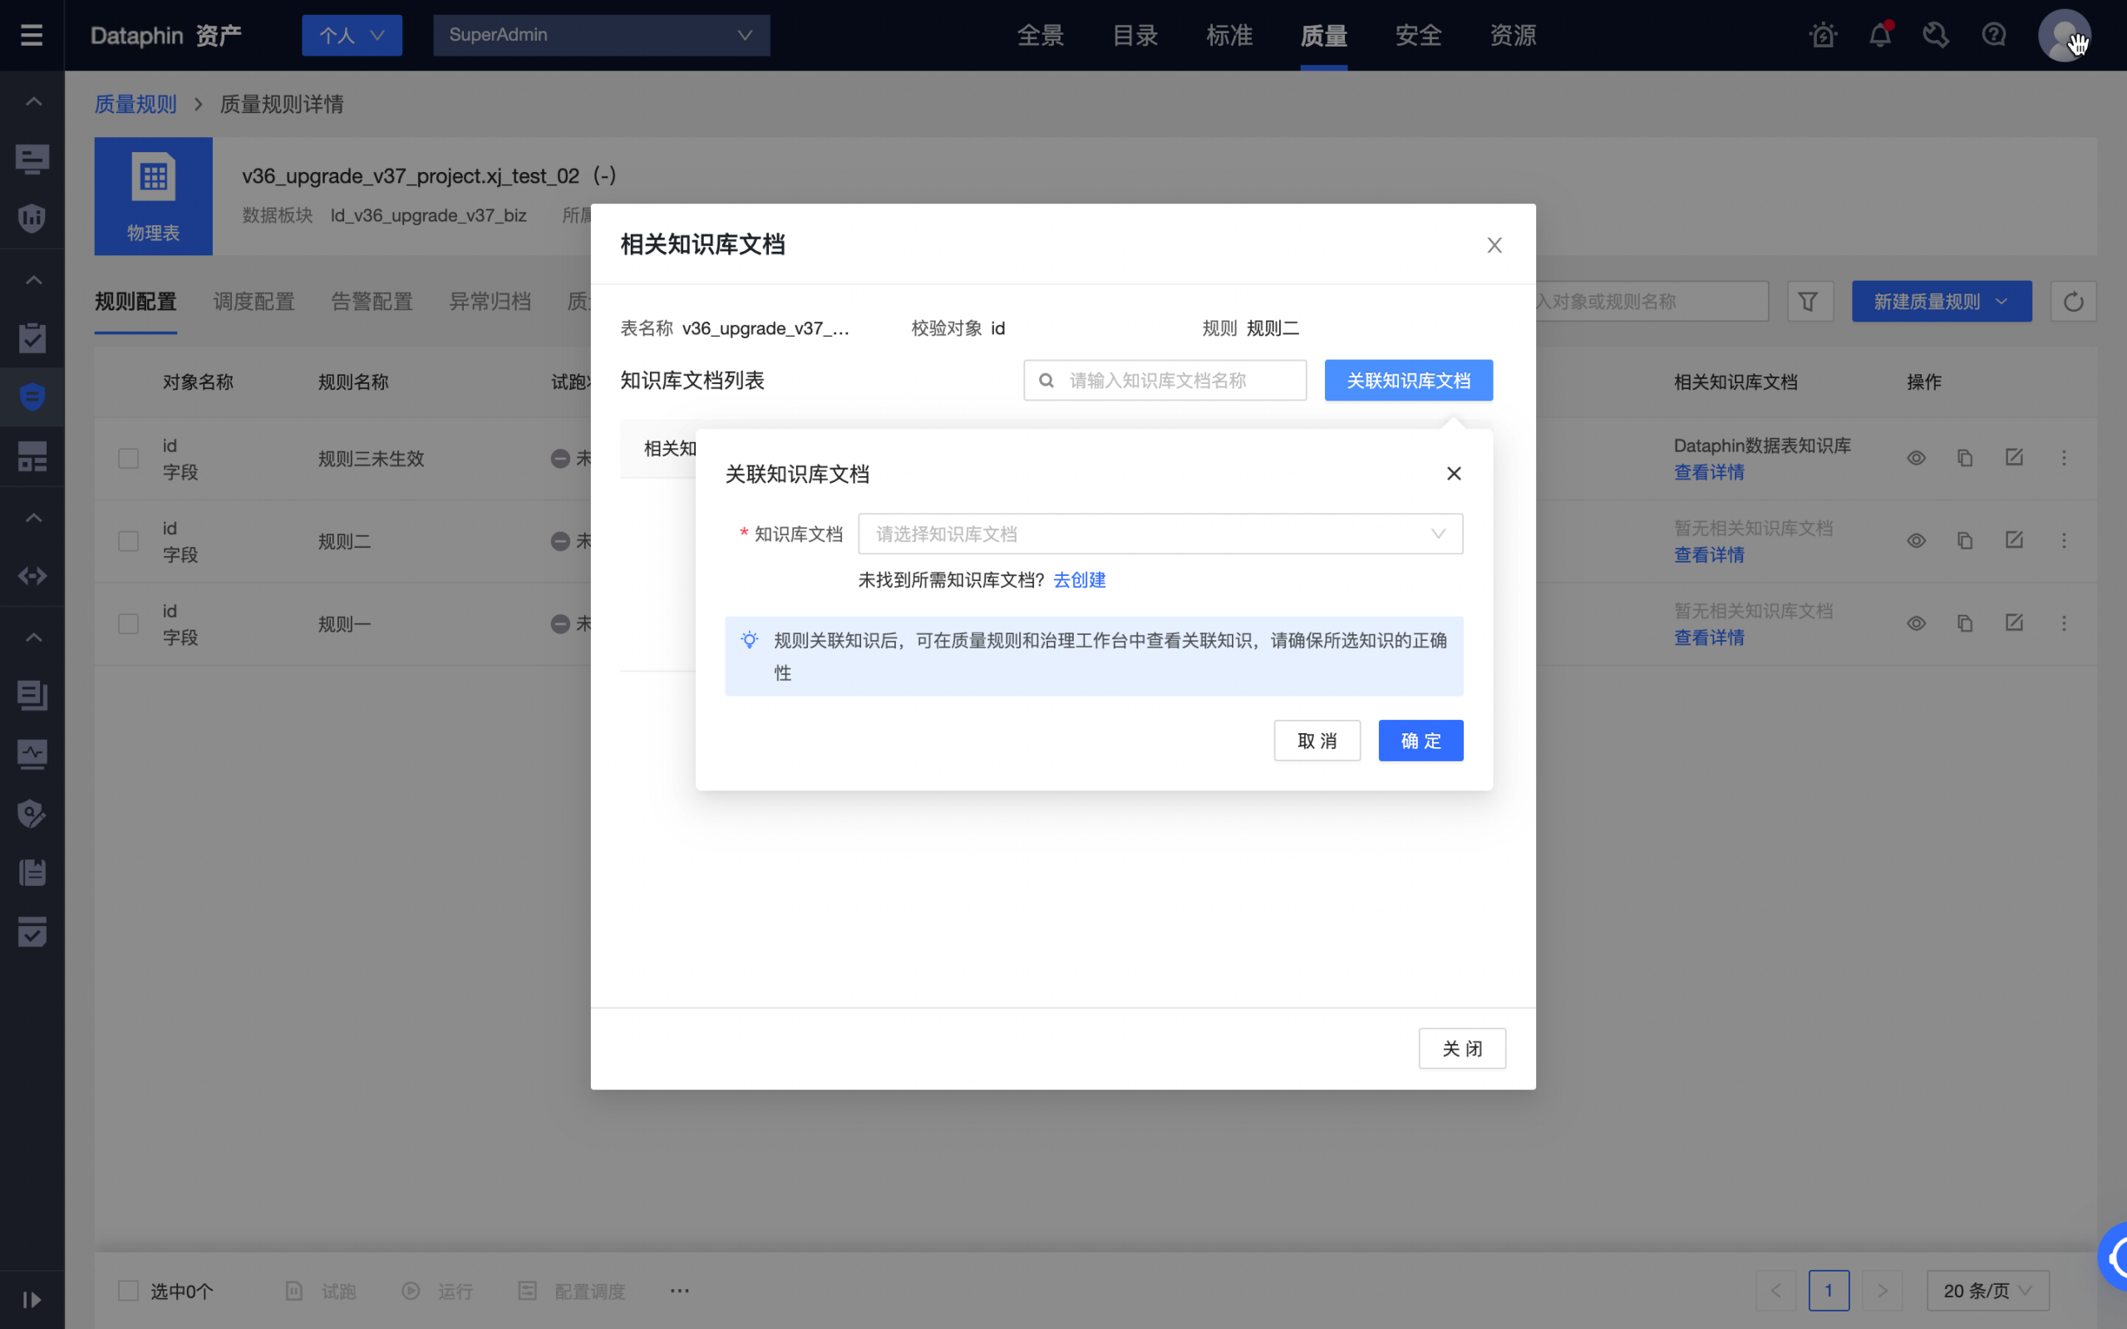Viewport: 2127px width, 1329px height.
Task: Click the alarm siren icon in header
Action: 1823,35
